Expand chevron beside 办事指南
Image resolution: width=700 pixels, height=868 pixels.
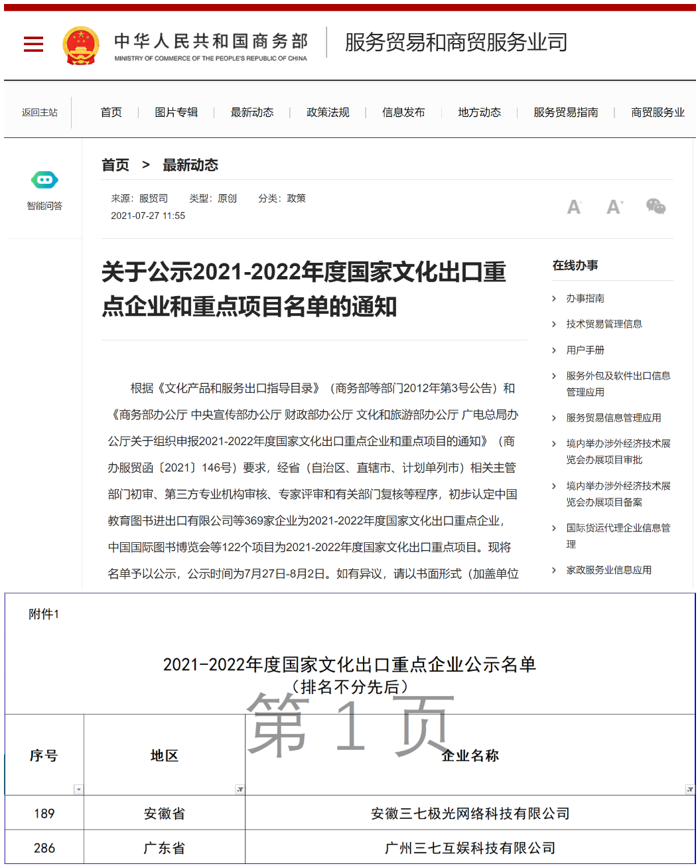(554, 299)
